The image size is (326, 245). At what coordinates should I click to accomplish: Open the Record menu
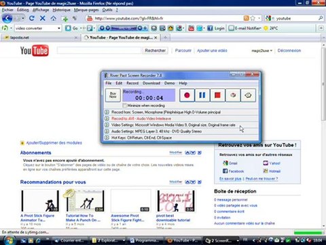coord(132,83)
